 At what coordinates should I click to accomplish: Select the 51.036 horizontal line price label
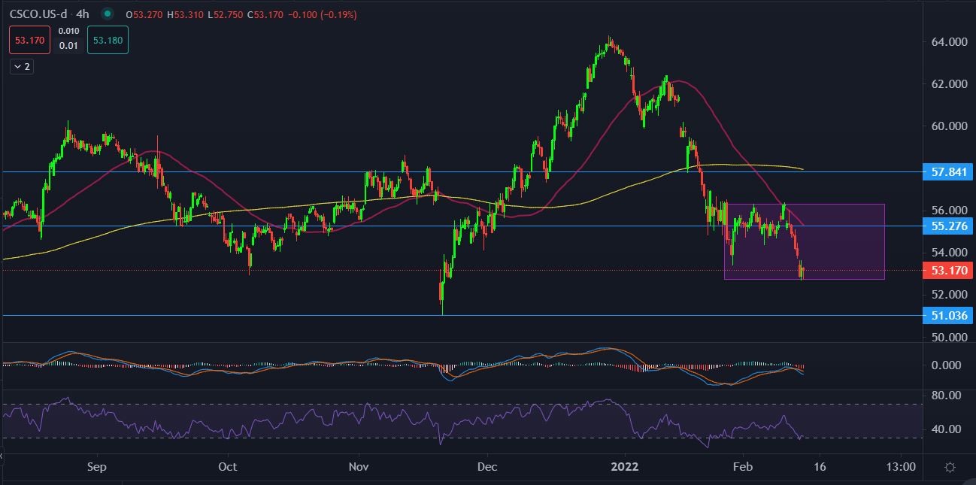click(x=947, y=316)
